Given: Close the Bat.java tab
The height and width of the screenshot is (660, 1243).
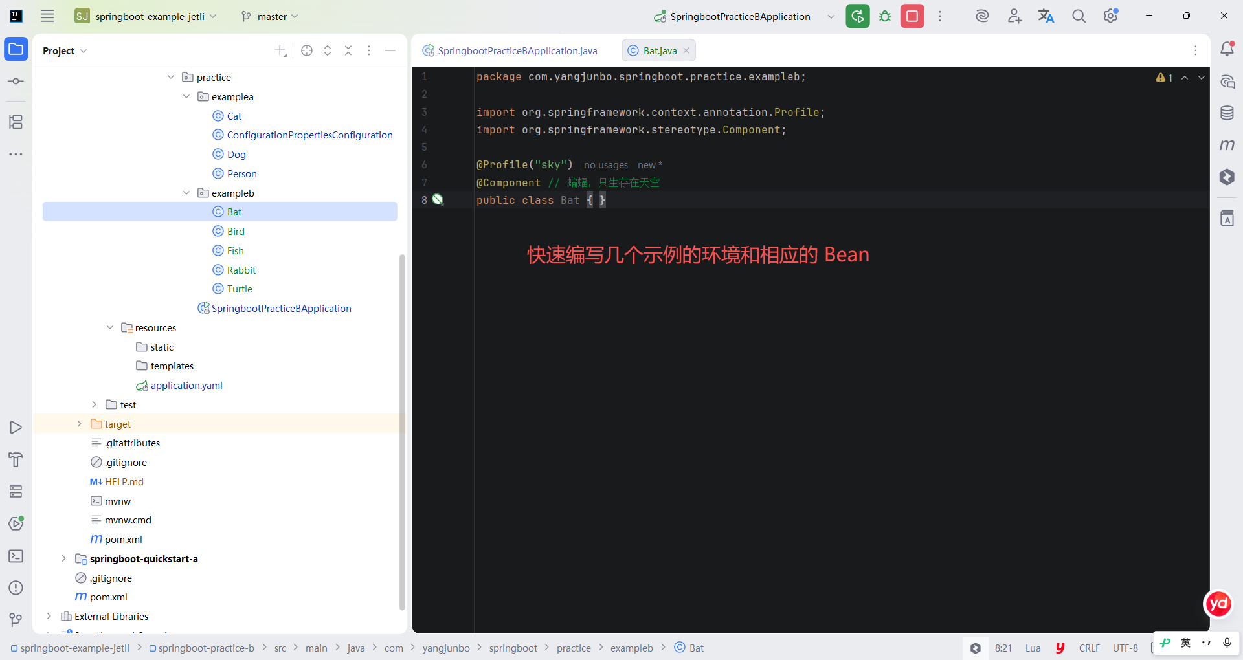Looking at the screenshot, I should [x=686, y=50].
